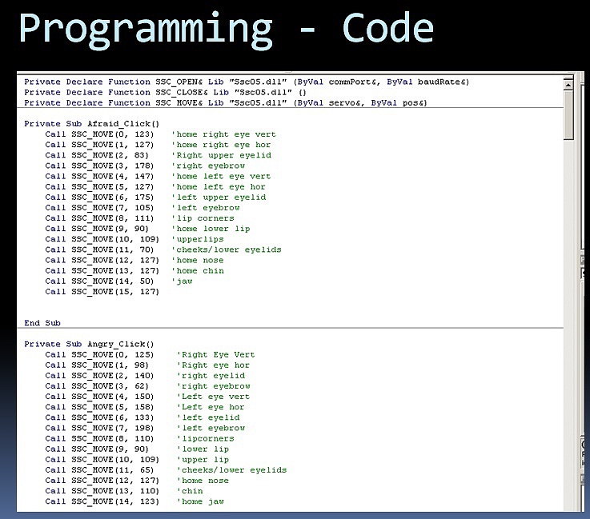Click the comment "'home left eye hor"
Viewport: 590px width, 519px height.
[x=219, y=187]
